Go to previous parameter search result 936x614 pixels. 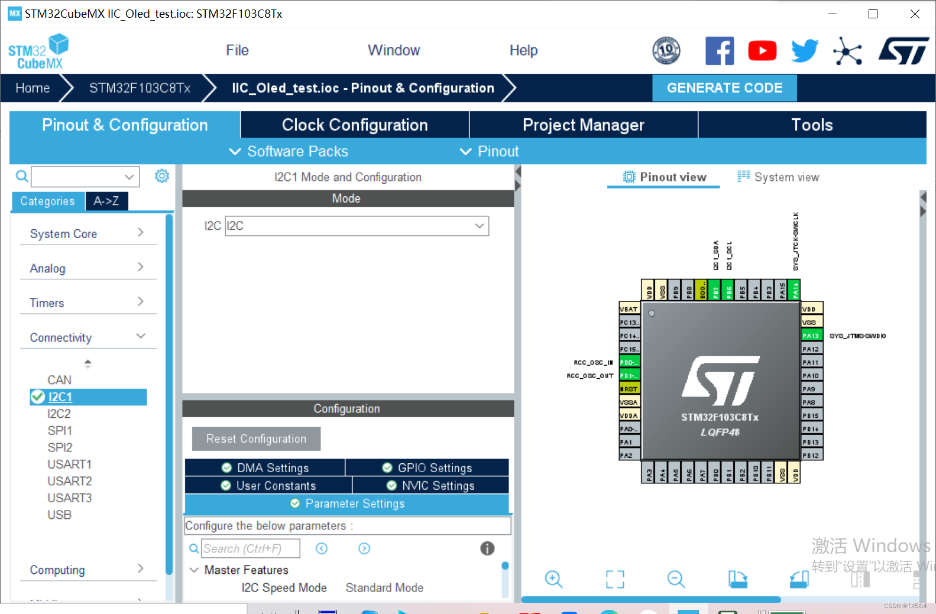pos(322,548)
